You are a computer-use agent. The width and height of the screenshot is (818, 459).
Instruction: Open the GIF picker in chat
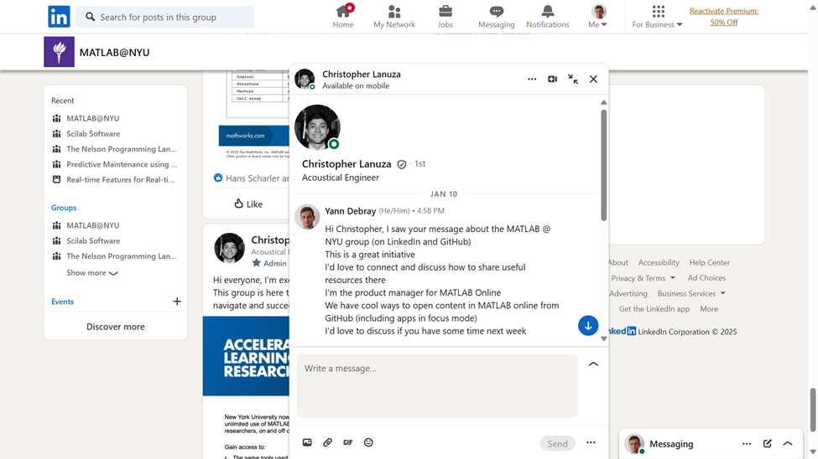point(348,443)
